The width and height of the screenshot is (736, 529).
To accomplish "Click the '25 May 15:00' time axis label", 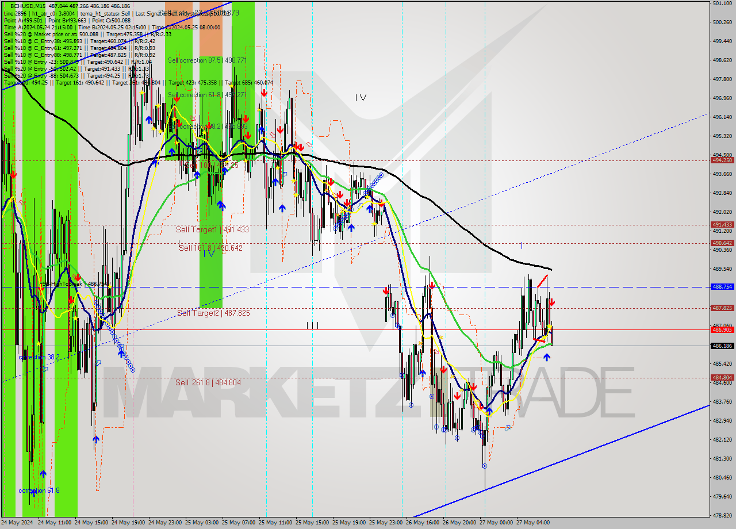I will tap(313, 523).
